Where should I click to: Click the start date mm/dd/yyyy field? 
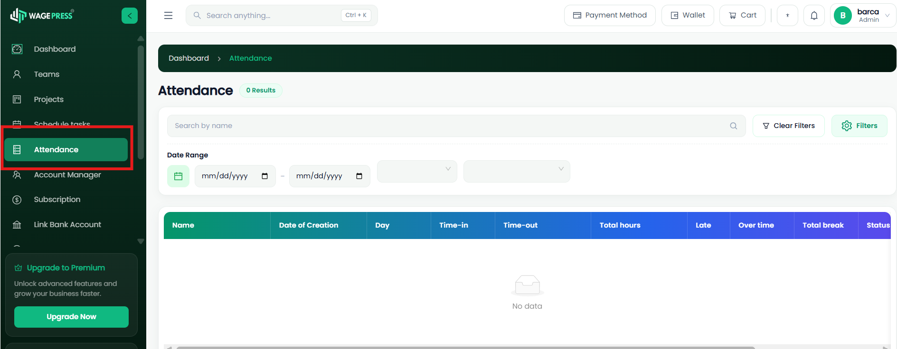[235, 176]
